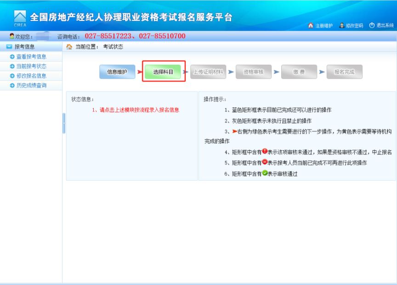397x285 pixels.
Task: Click the gray 上传证明材料 step button
Action: [x=208, y=72]
